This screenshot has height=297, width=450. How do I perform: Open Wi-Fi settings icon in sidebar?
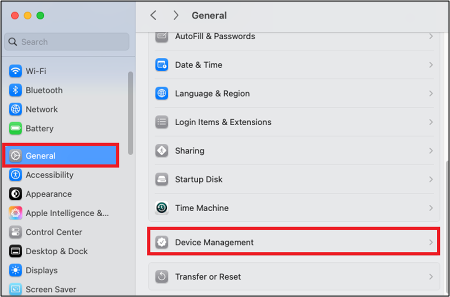[x=15, y=71]
